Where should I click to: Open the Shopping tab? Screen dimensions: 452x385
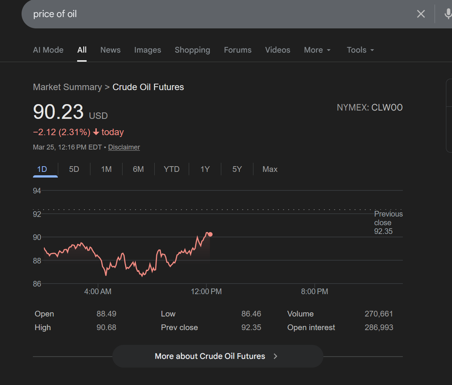click(192, 50)
